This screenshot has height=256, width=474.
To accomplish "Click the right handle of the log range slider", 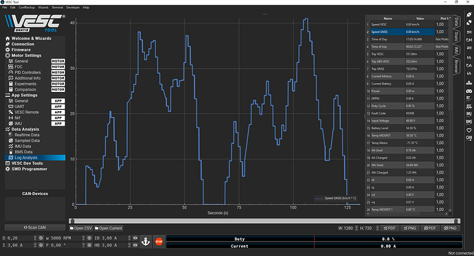I will (457, 221).
